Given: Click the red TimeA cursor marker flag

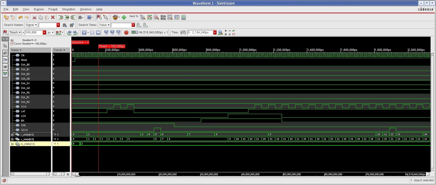Looking at the screenshot, I should pos(112,46).
